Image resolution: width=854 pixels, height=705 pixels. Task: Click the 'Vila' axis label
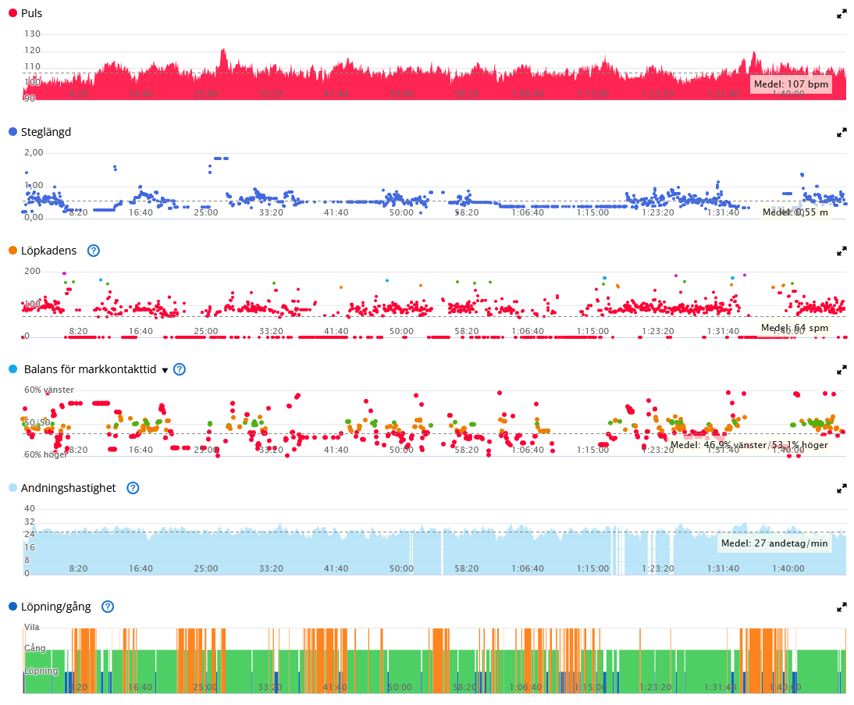coord(31,627)
